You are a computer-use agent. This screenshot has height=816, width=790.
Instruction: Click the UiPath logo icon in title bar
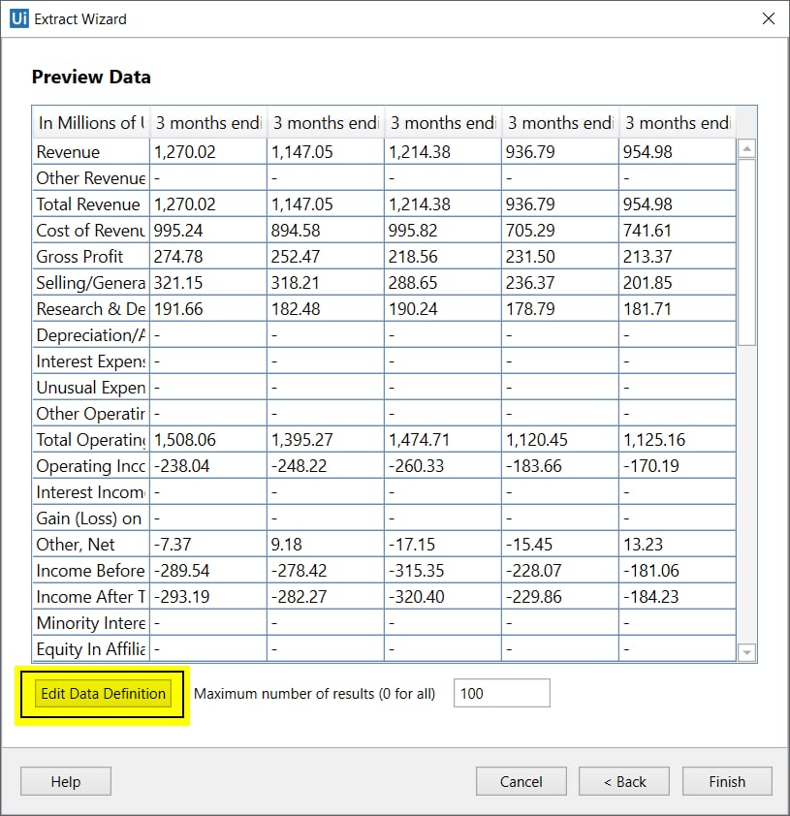click(19, 18)
